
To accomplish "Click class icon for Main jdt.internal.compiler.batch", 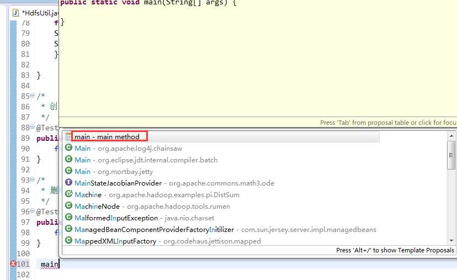I will tap(68, 159).
